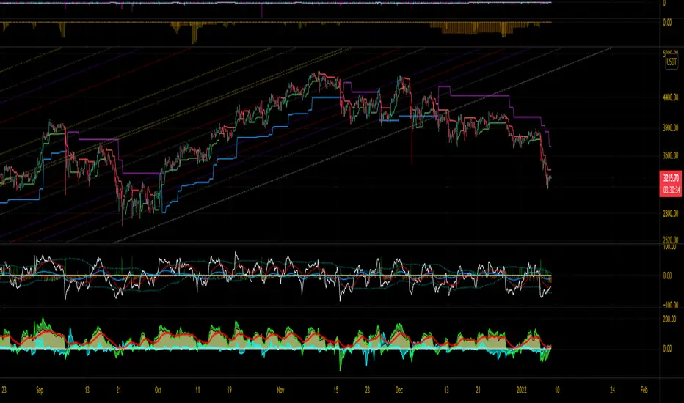Select the Feb label on the time axis
The width and height of the screenshot is (684, 403).
[x=644, y=391]
